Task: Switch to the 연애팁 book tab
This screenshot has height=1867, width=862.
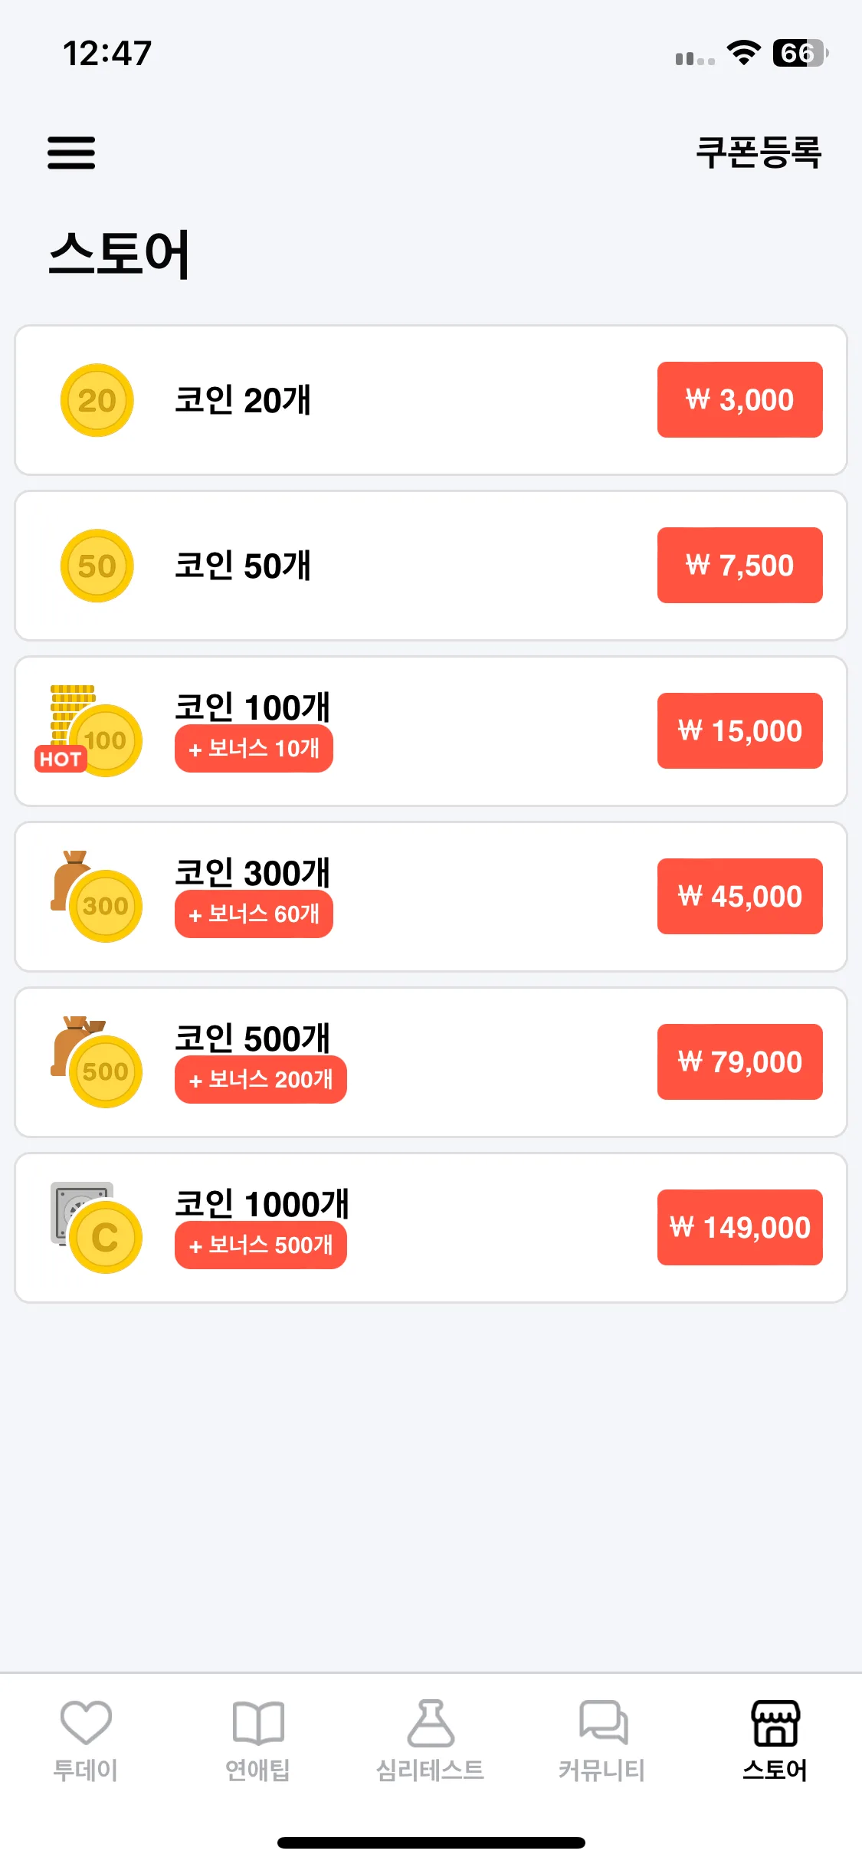Action: [258, 1741]
